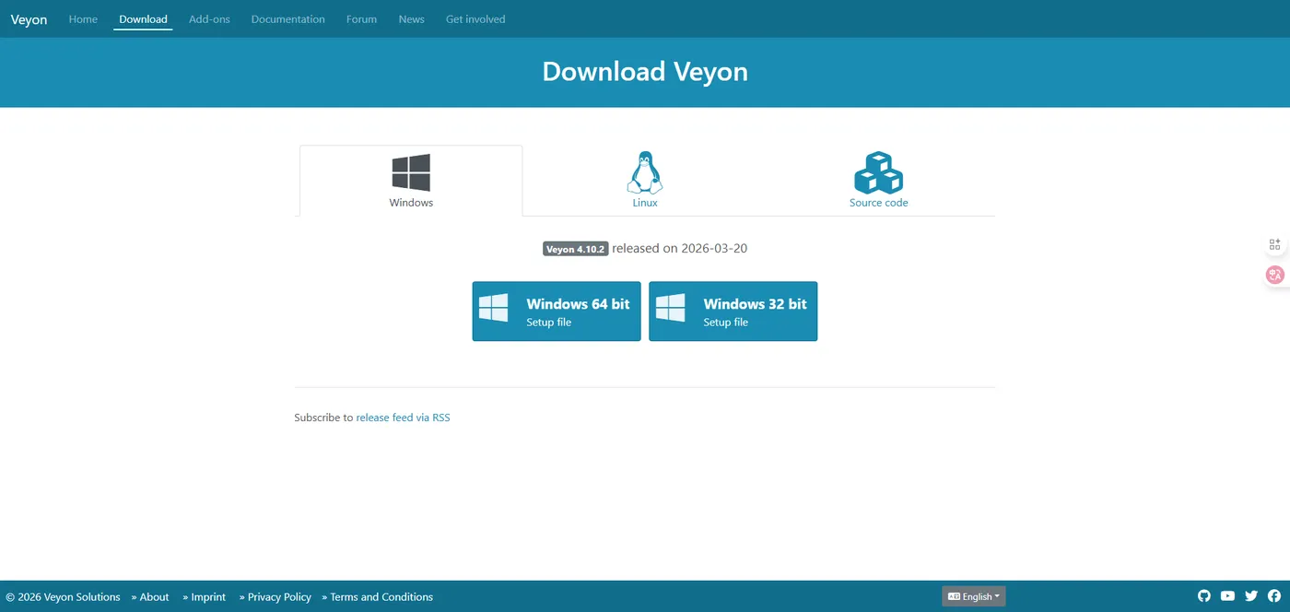
Task: Click Windows logo on 32 bit button
Action: click(671, 308)
